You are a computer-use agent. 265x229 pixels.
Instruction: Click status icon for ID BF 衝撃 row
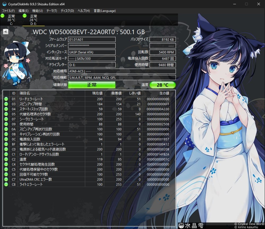(6, 144)
